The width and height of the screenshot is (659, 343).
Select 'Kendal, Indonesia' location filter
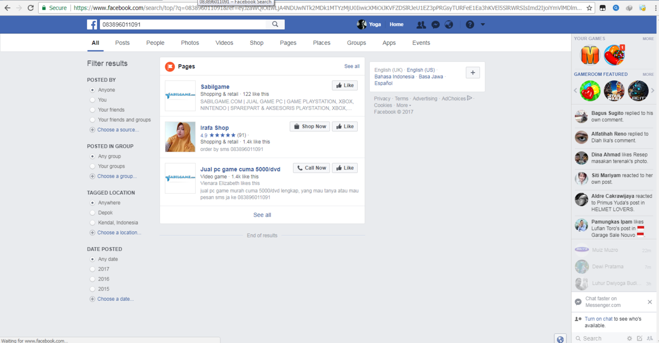tap(93, 223)
